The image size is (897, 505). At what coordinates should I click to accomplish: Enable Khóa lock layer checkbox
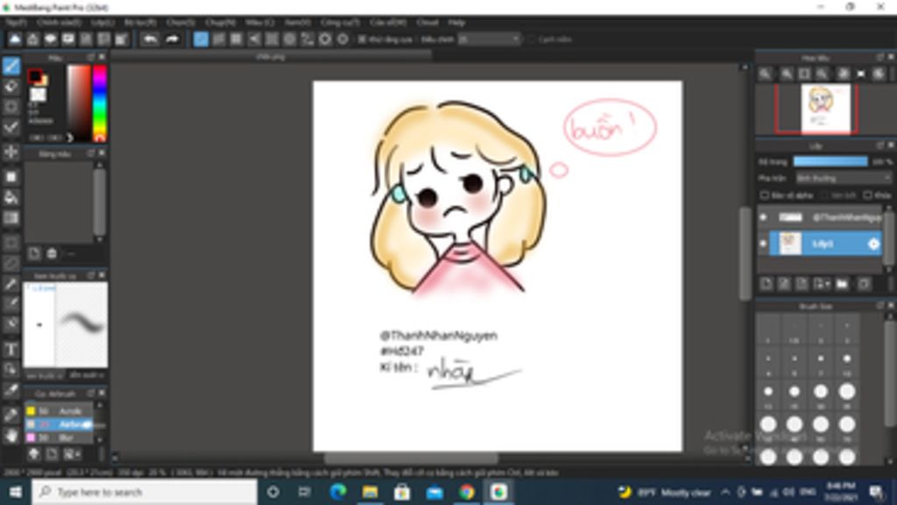[x=868, y=196]
